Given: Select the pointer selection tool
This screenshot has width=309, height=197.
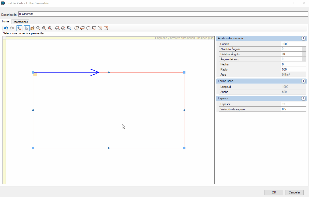Looking at the screenshot, I should click(27, 28).
